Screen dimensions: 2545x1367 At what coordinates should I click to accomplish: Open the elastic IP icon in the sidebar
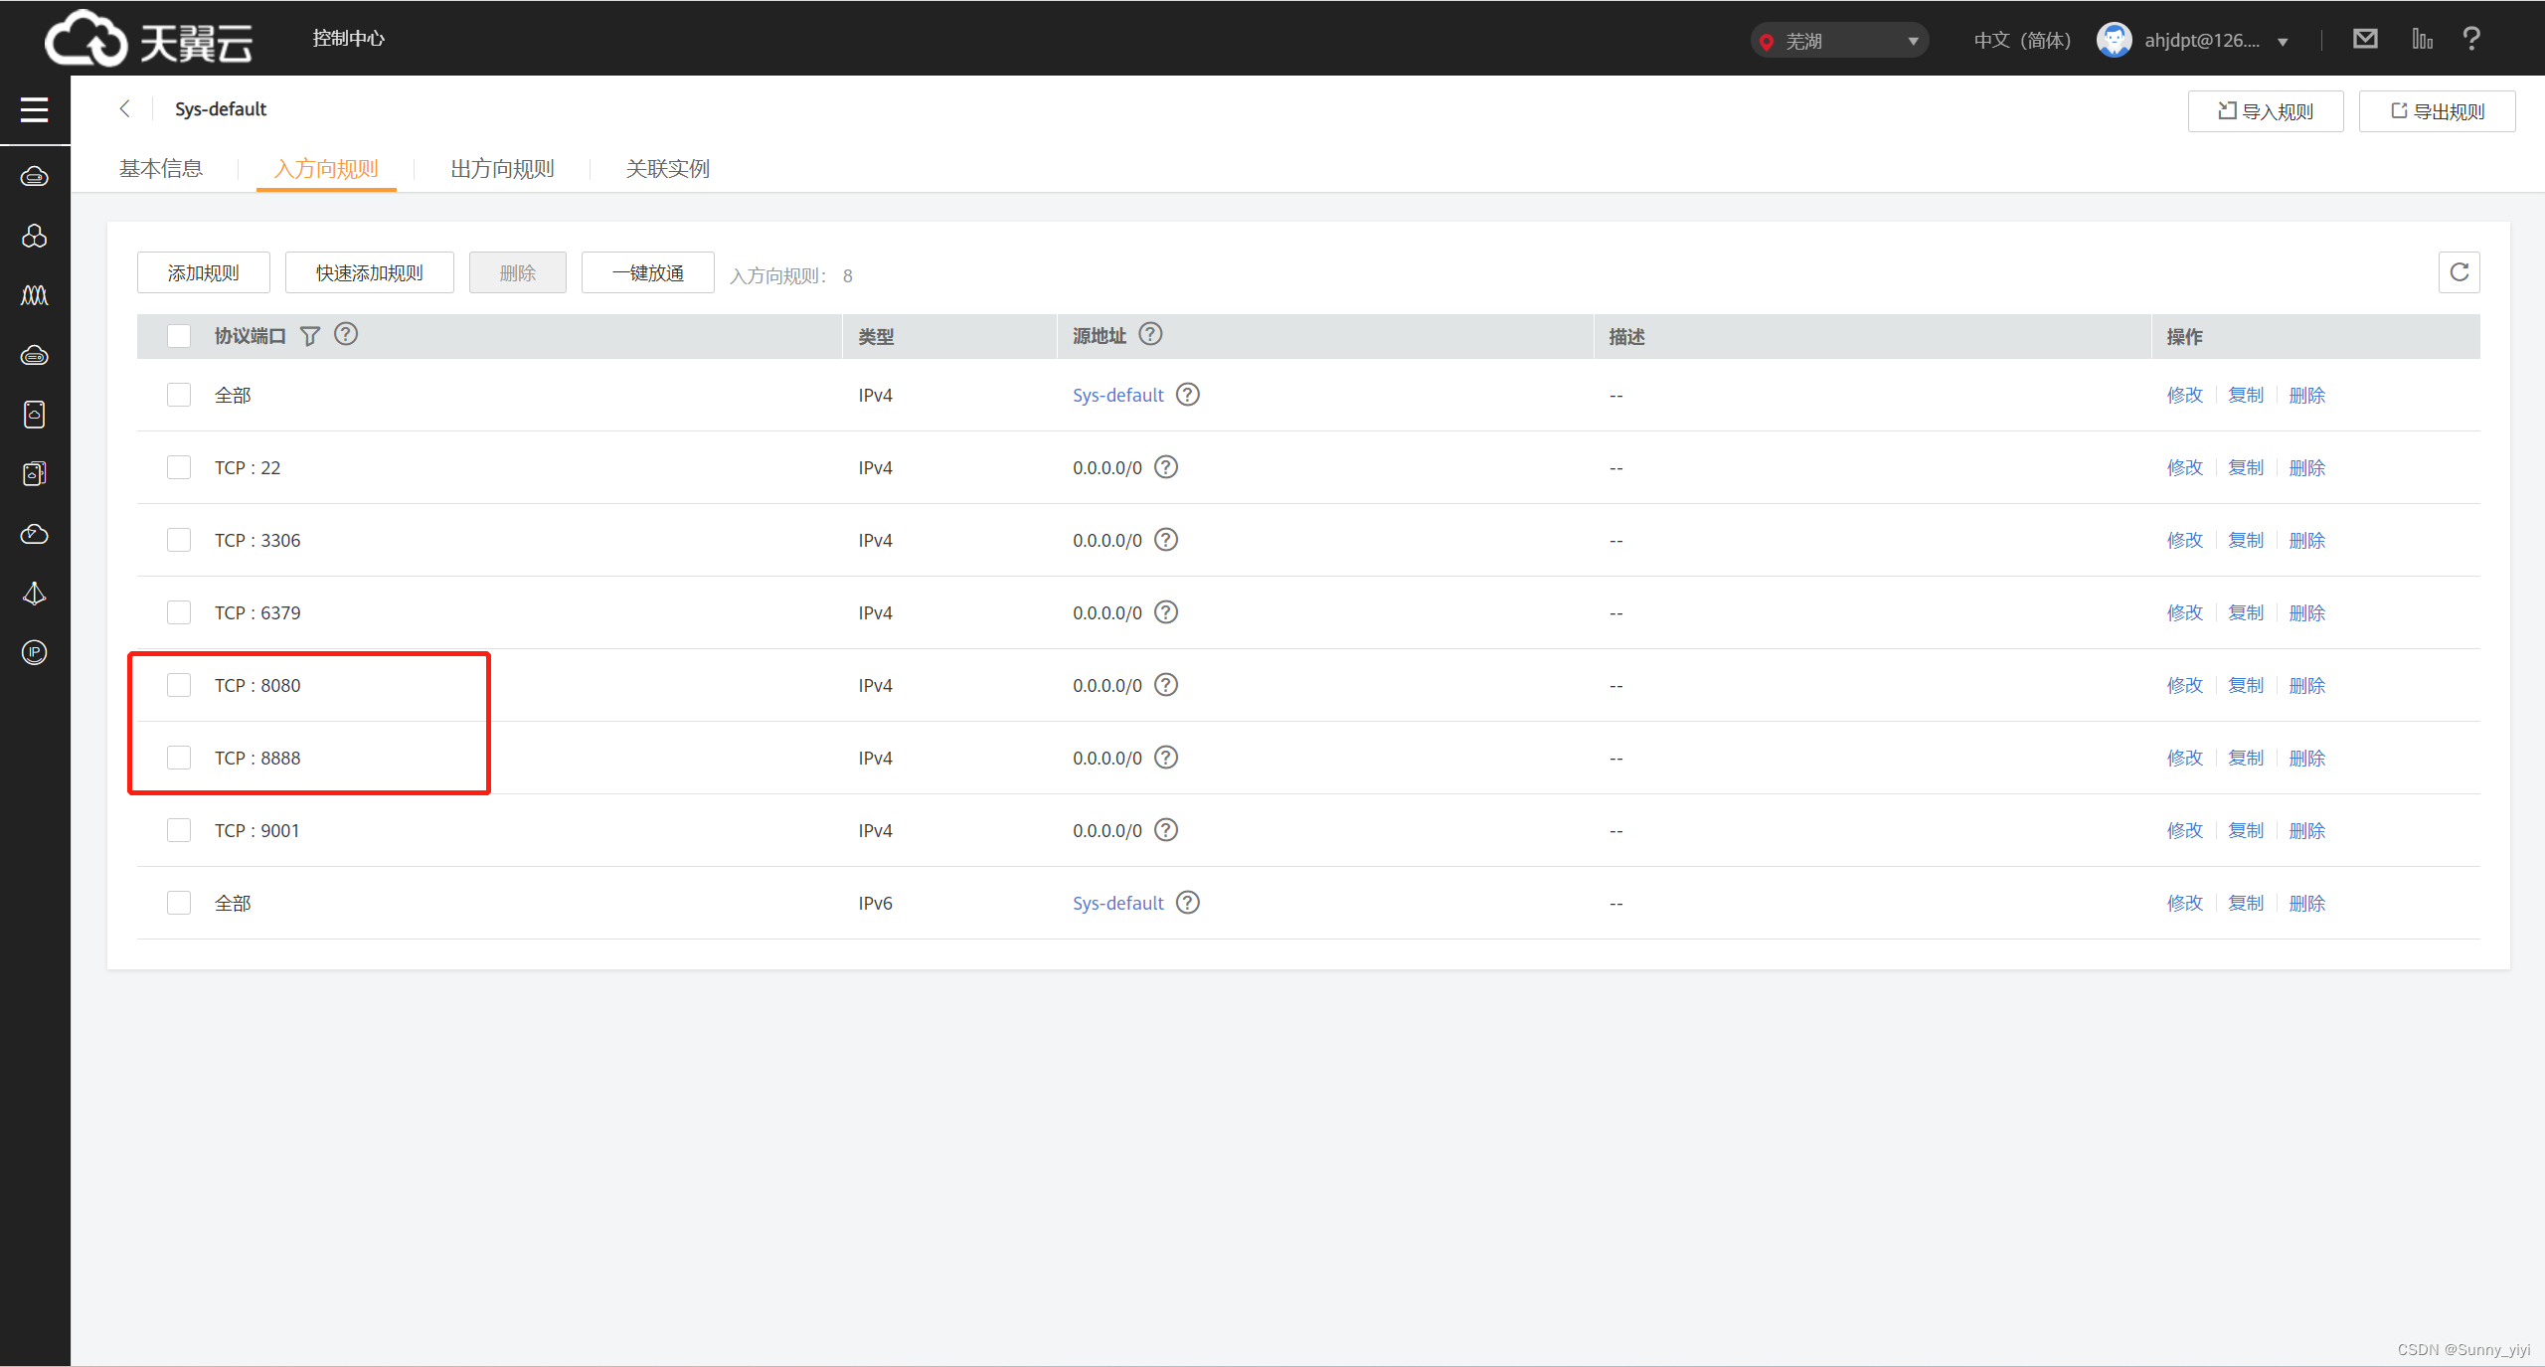coord(35,652)
